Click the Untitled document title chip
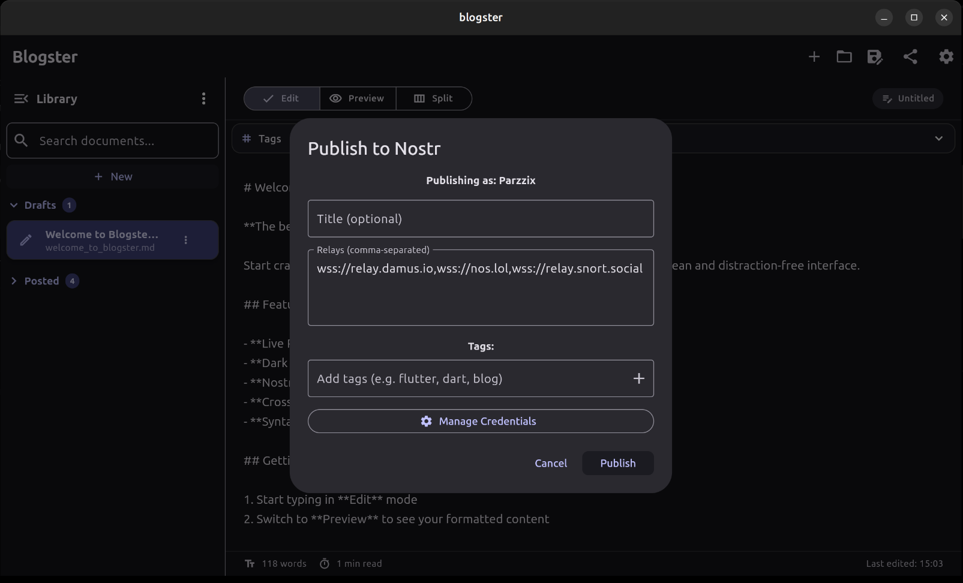The image size is (963, 583). click(x=908, y=98)
